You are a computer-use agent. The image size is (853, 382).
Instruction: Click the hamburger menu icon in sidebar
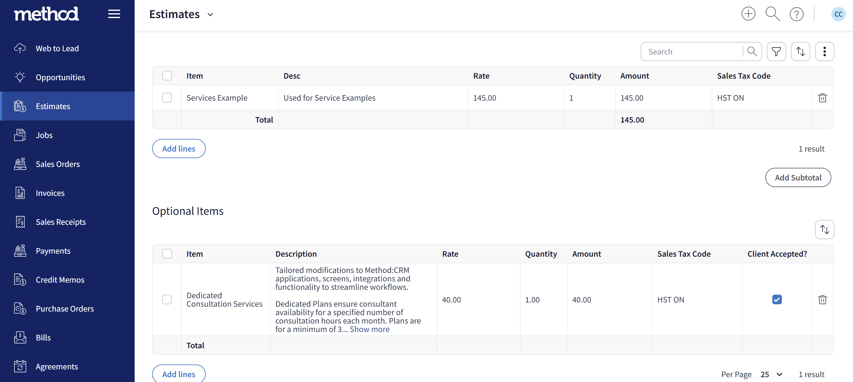[x=114, y=14]
